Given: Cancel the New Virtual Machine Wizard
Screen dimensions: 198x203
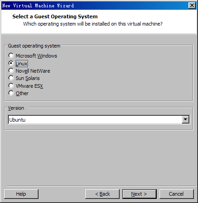Looking at the screenshot, I should pos(176,194).
